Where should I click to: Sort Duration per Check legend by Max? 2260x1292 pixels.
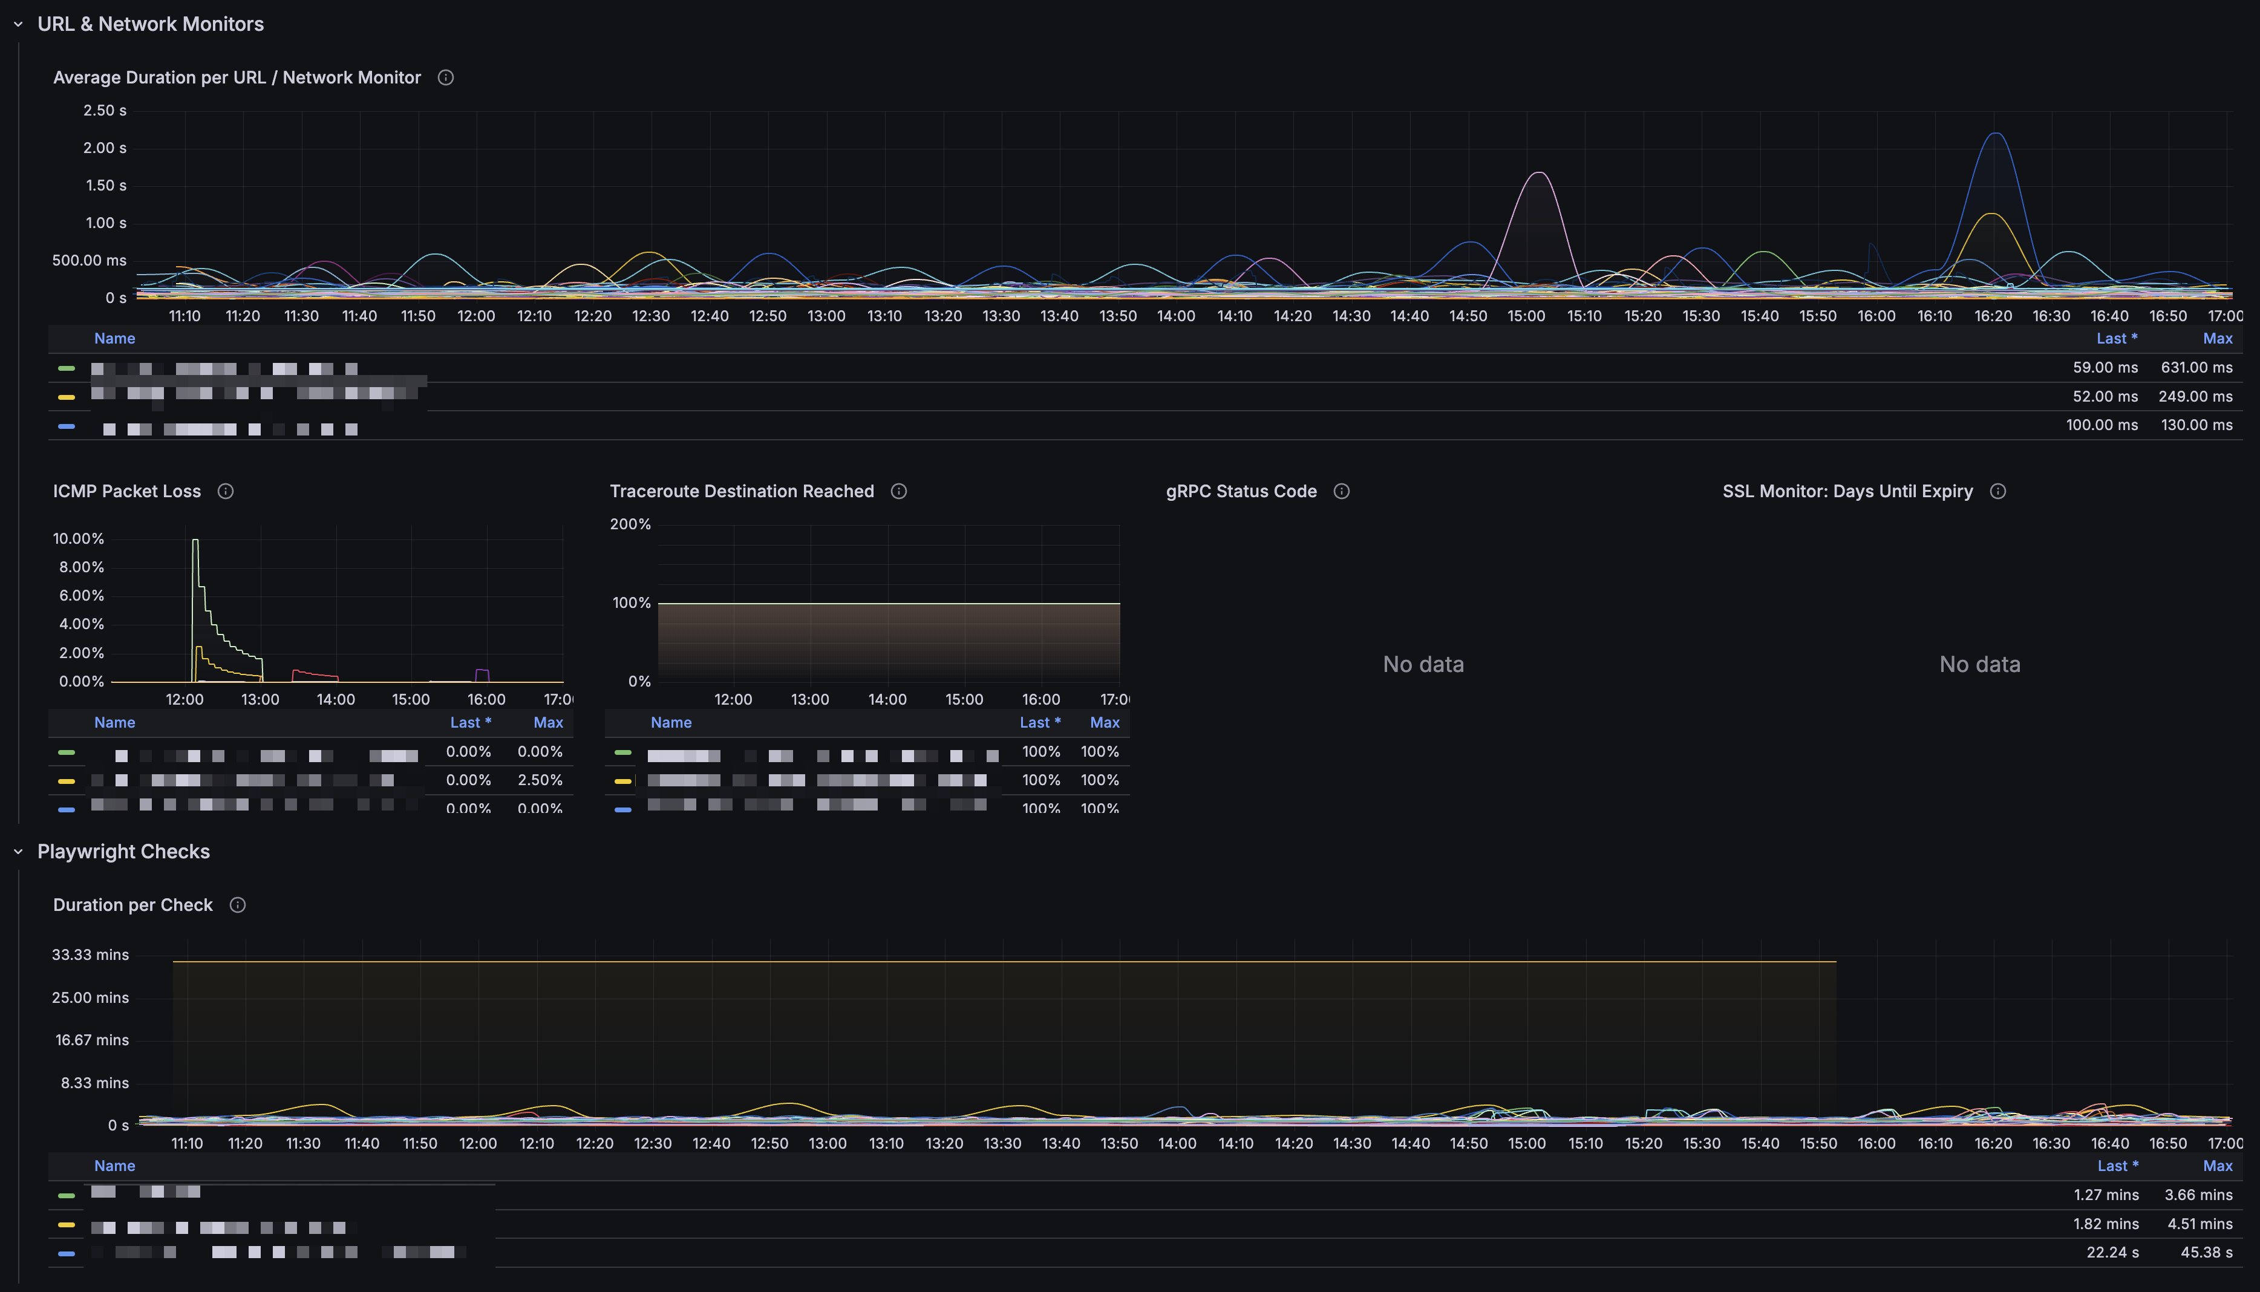coord(2218,1167)
